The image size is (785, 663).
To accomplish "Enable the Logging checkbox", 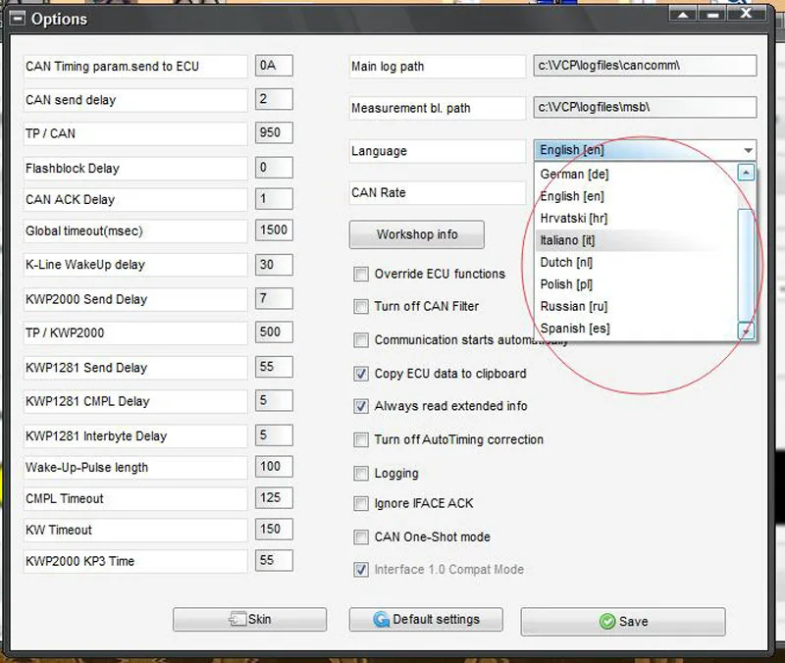I will pos(360,474).
